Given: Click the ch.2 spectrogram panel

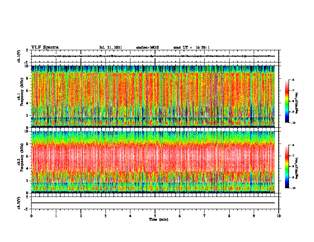Looking at the screenshot, I should pyautogui.click(x=153, y=162).
